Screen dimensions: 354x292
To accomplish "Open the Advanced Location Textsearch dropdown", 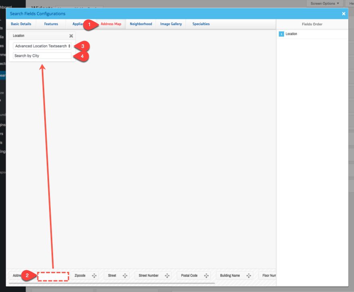I will pos(42,46).
